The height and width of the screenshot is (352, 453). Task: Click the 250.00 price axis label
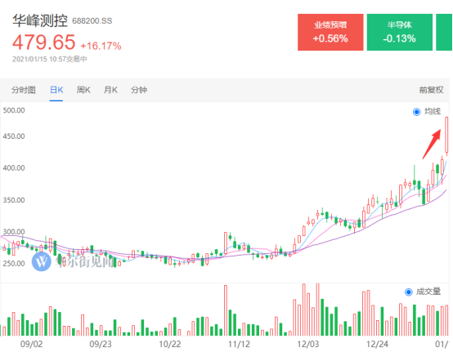pyautogui.click(x=14, y=264)
